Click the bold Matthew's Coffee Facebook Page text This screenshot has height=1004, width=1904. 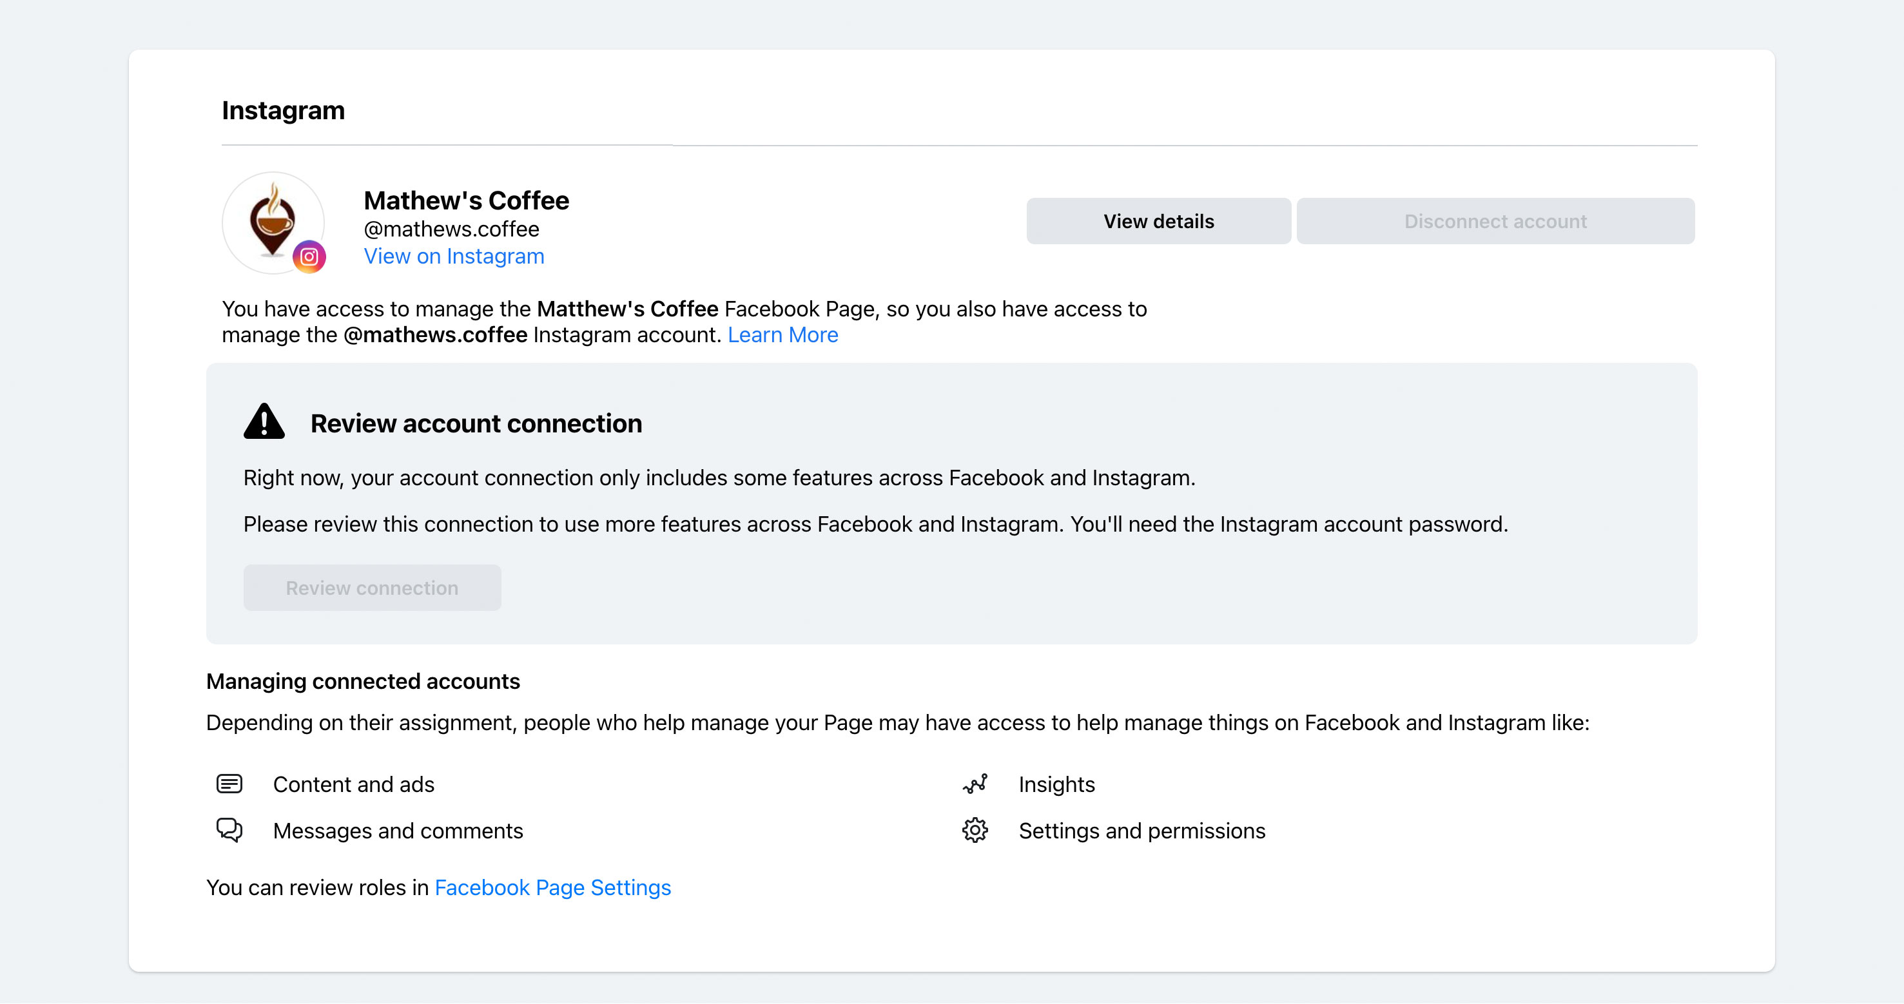tap(628, 309)
